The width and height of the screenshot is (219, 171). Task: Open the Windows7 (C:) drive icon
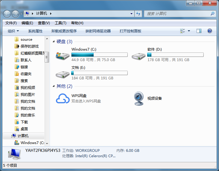[x=63, y=55]
